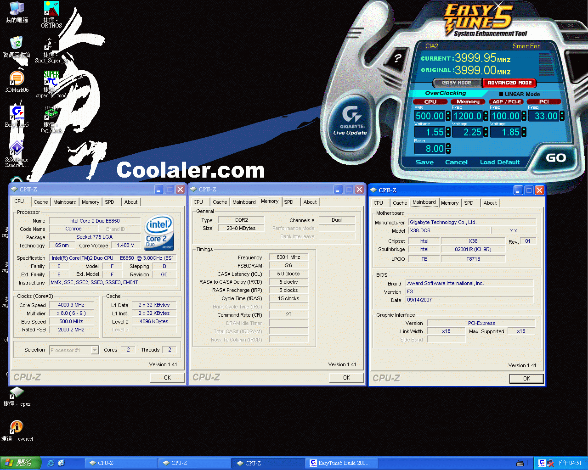Select the PCI tab in EasyTune5
588x470 pixels.
click(x=544, y=101)
